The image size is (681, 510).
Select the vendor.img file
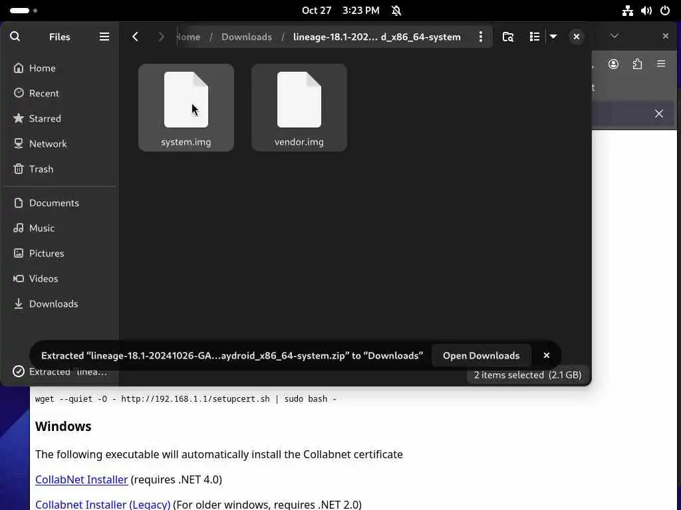299,108
